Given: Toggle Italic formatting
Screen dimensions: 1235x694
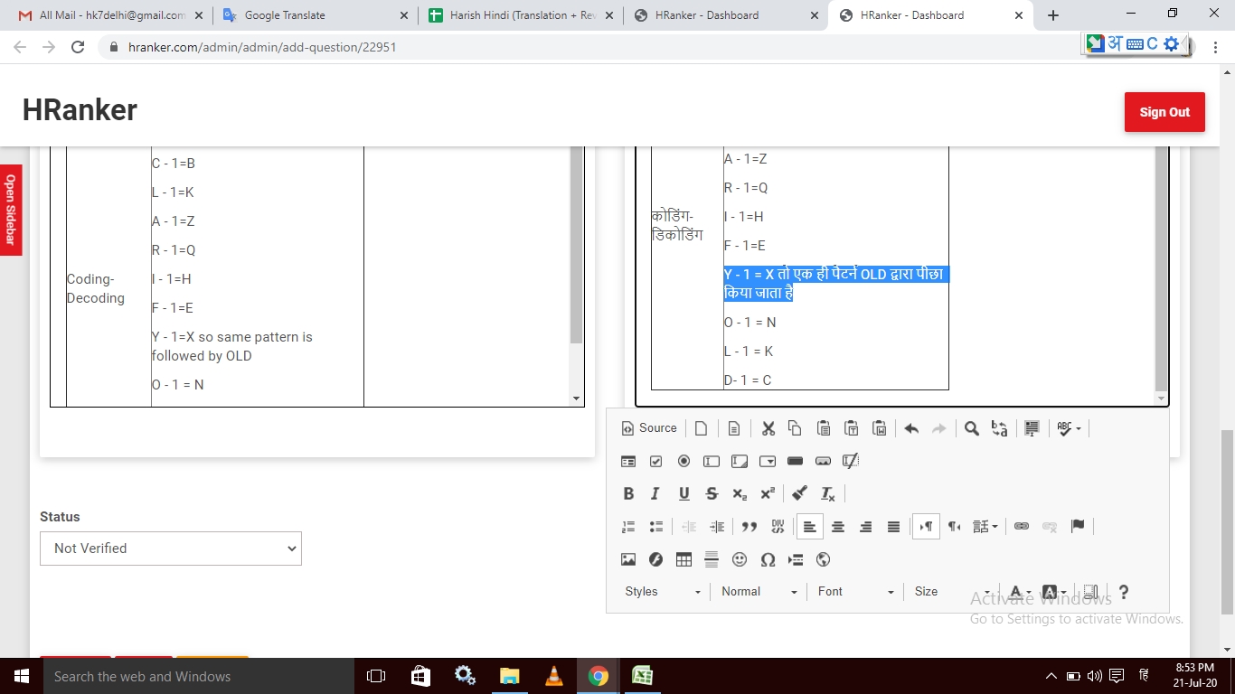Looking at the screenshot, I should pyautogui.click(x=656, y=493).
